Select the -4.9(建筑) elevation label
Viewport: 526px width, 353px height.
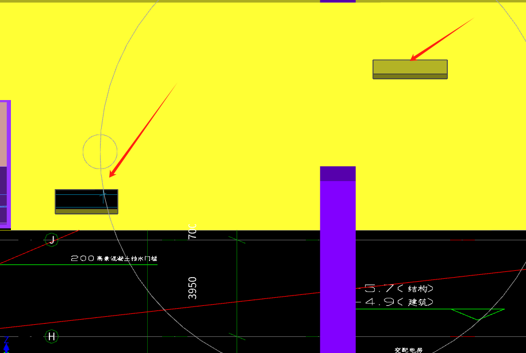point(396,302)
